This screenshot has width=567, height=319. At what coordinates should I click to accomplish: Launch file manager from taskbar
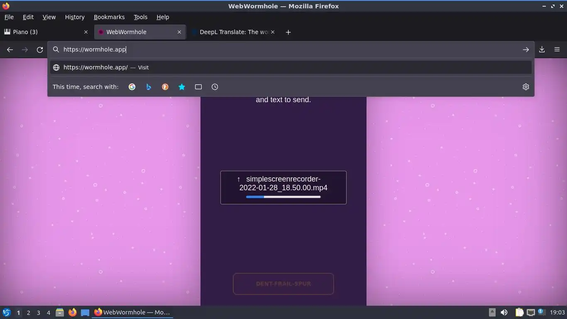(x=60, y=312)
